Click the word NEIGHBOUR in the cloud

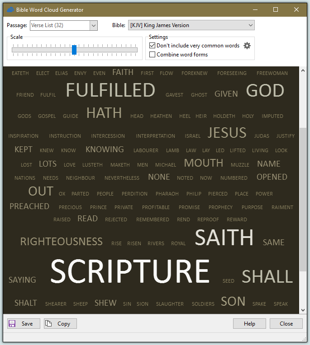pyautogui.click(x=81, y=178)
